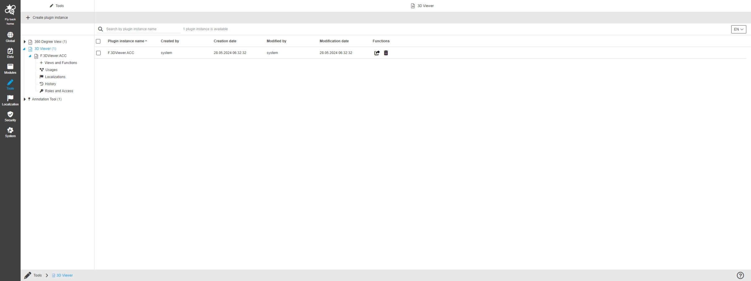Image resolution: width=751 pixels, height=281 pixels.
Task: Select 3D Viewer (1) in tree
Action: (x=45, y=49)
